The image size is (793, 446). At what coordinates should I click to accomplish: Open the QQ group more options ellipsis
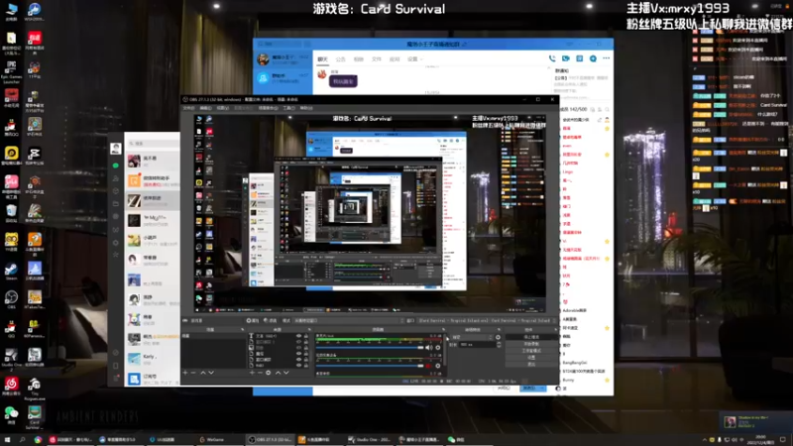pos(606,58)
